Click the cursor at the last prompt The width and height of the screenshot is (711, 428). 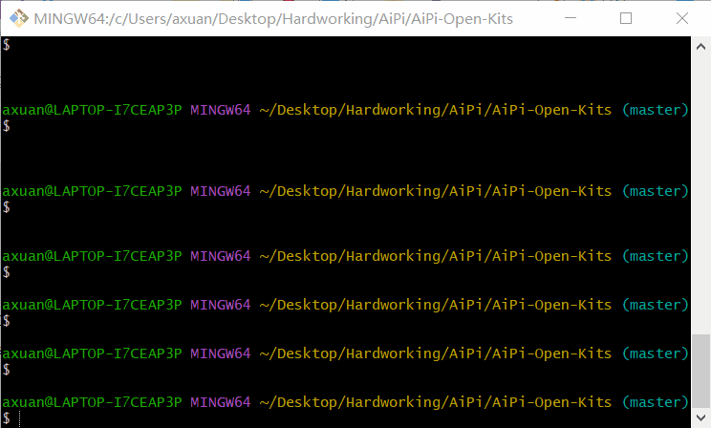(19, 419)
